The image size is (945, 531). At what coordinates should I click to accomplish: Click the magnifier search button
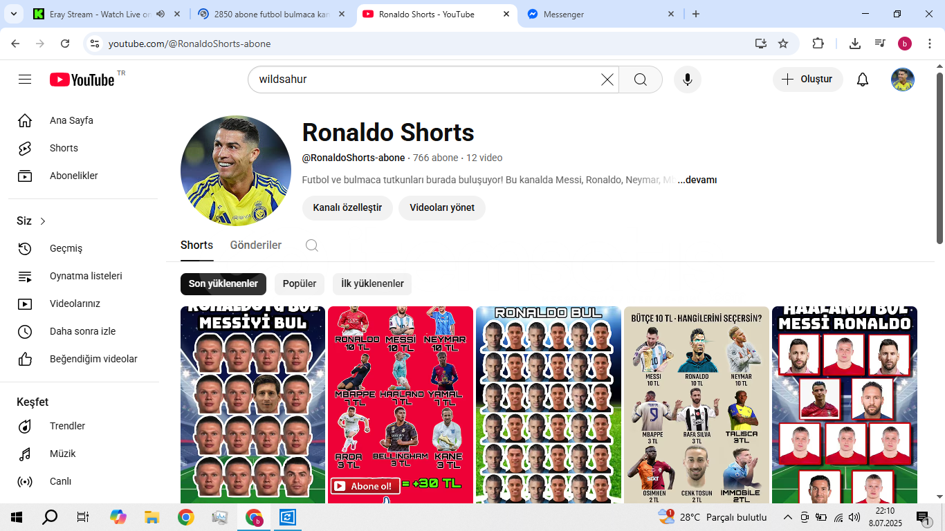[x=641, y=80]
